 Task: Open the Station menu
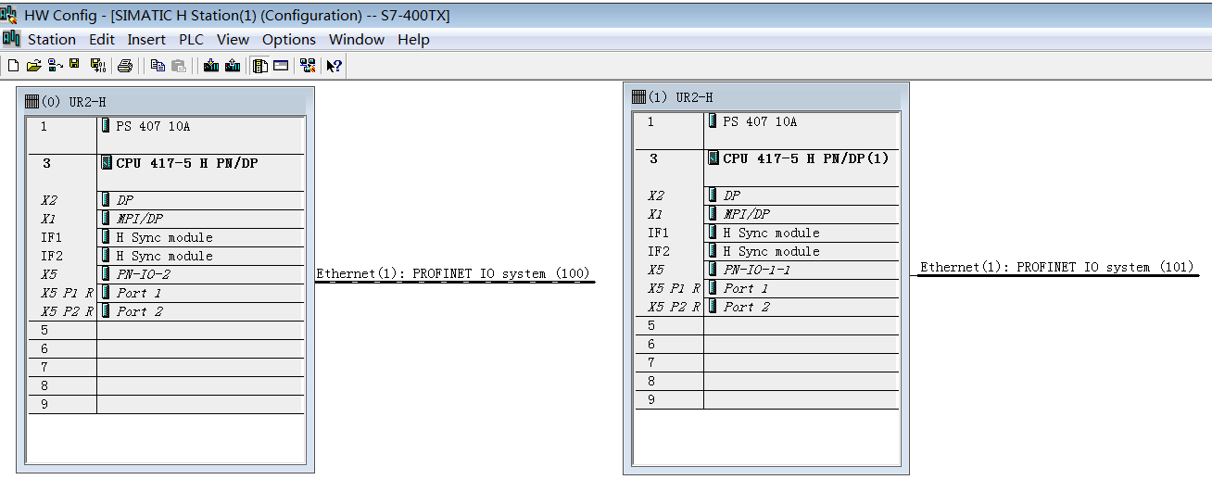(x=52, y=39)
